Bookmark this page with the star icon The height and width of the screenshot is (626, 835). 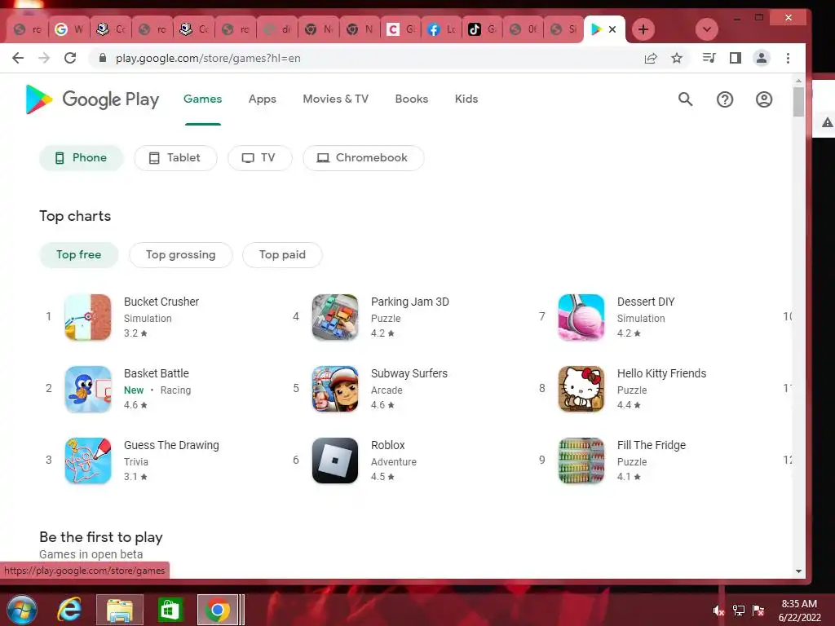pos(676,58)
